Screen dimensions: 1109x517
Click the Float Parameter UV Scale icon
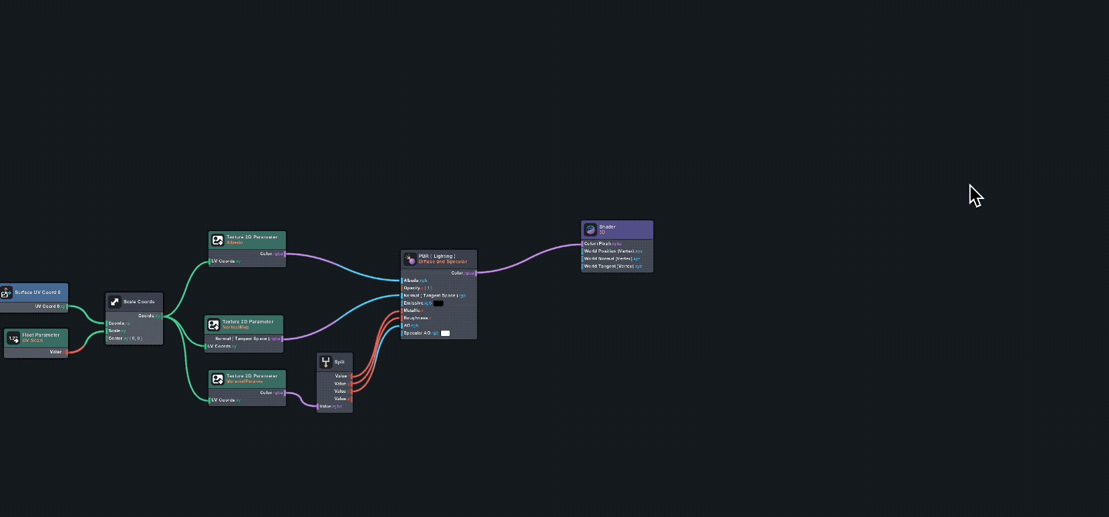(13, 339)
